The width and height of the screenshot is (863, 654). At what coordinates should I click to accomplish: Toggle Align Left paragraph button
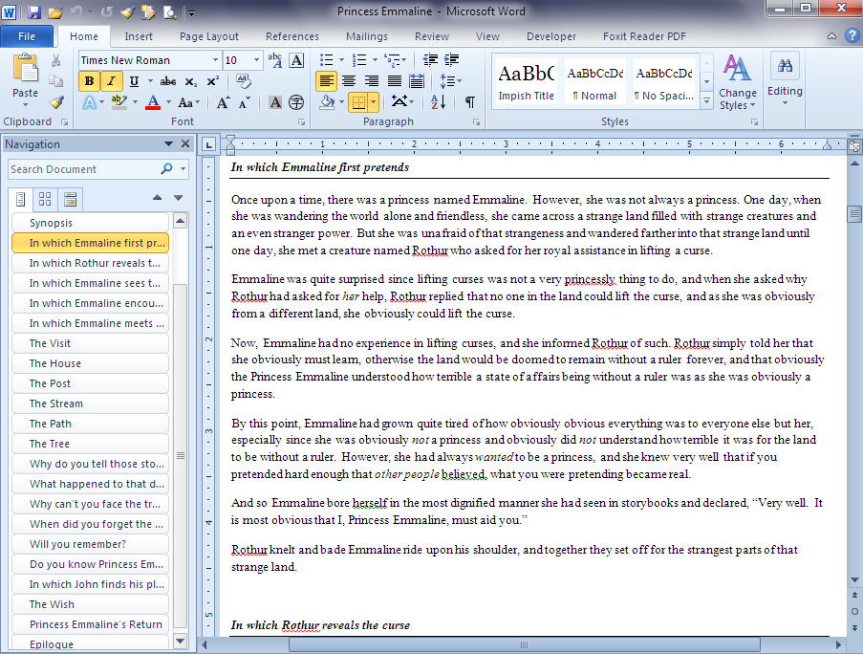pyautogui.click(x=327, y=81)
